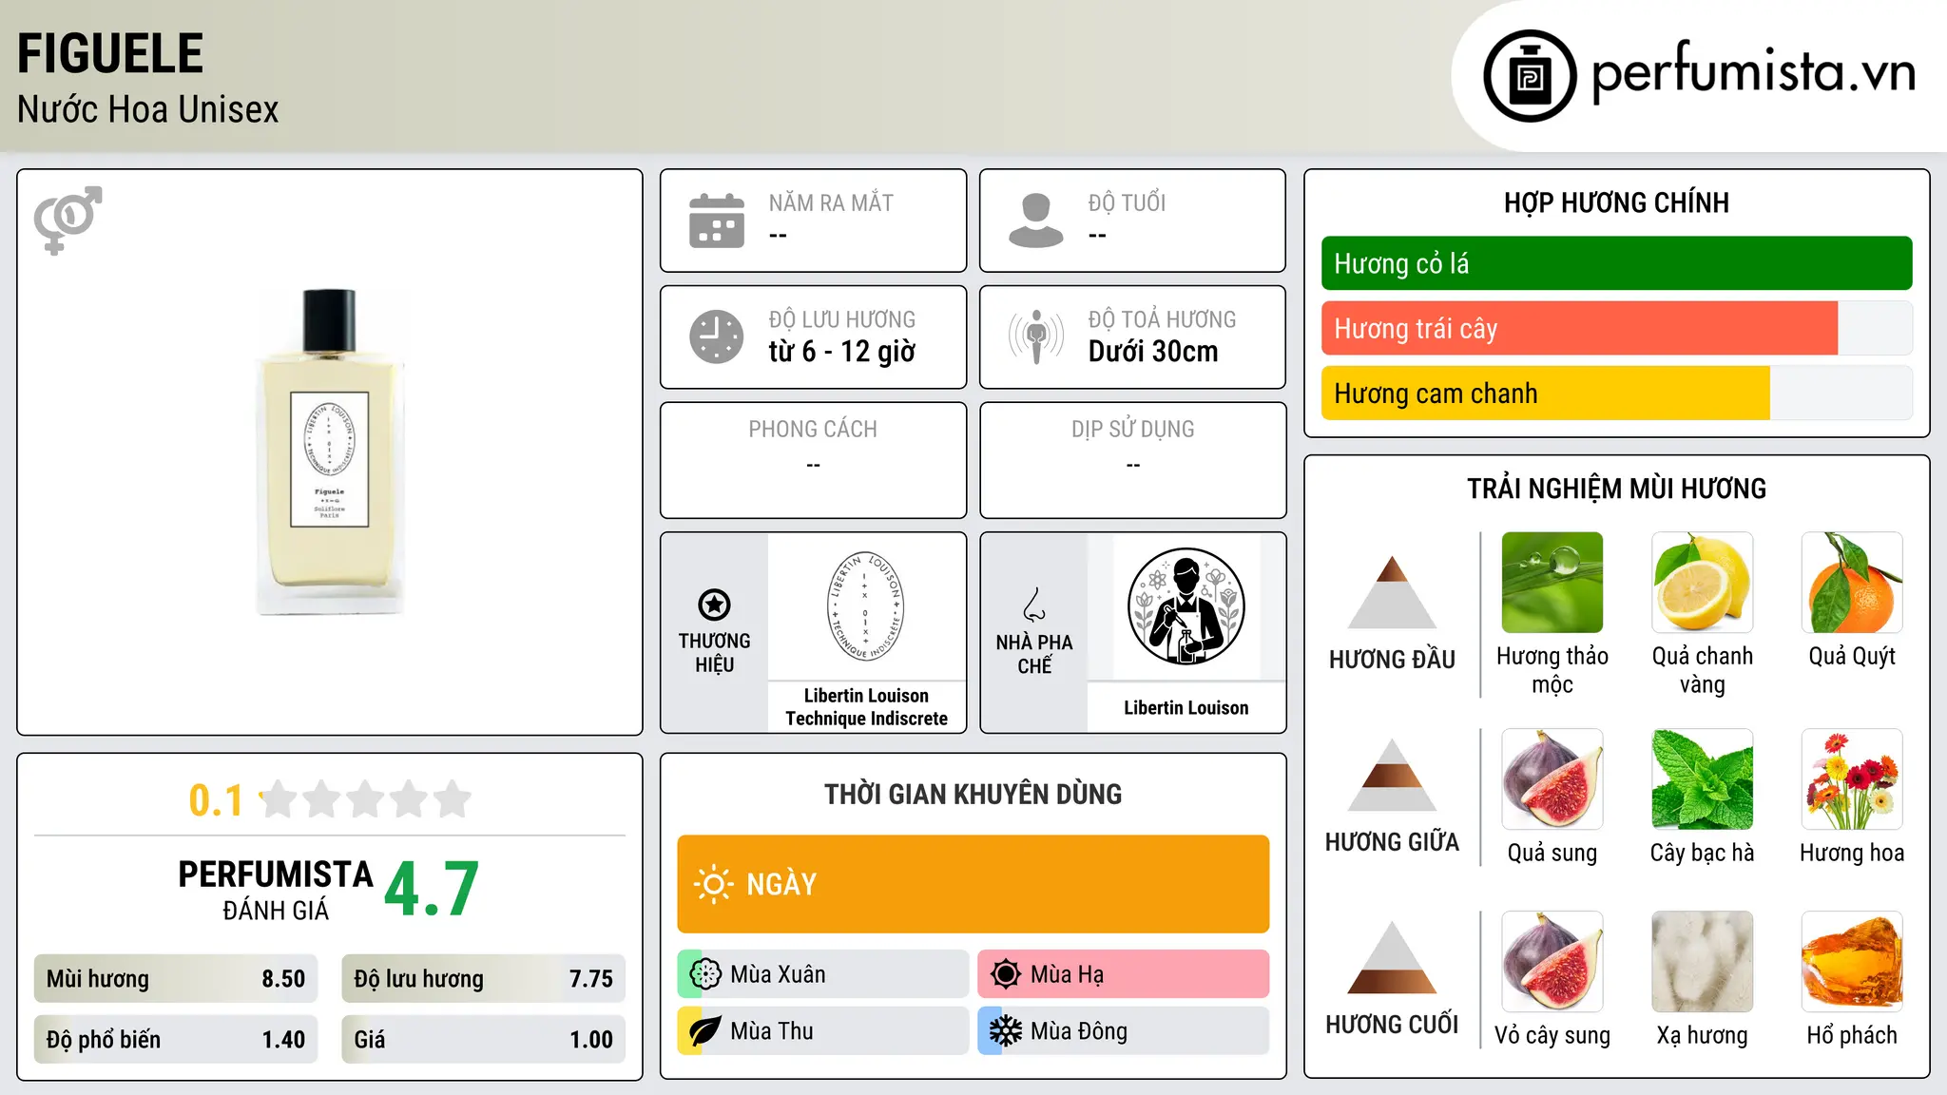1947x1095 pixels.
Task: Select the Cây bạc hà mint image
Action: point(1702,779)
